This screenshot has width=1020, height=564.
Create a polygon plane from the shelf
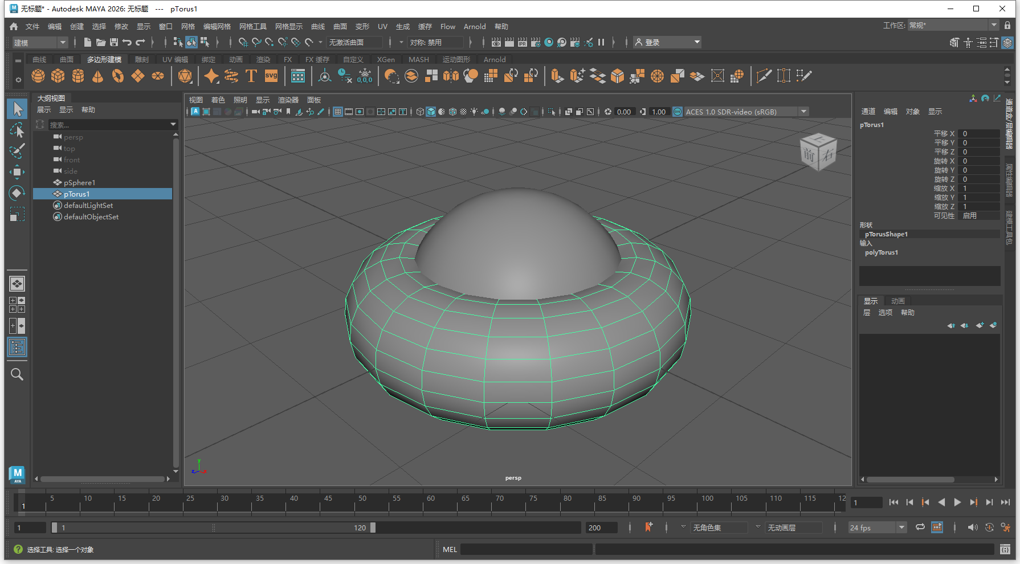pos(138,76)
